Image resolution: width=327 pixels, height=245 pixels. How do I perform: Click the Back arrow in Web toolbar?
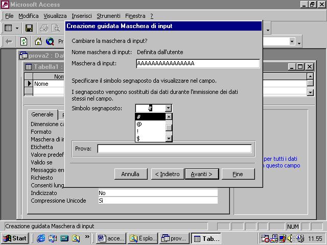point(9,41)
